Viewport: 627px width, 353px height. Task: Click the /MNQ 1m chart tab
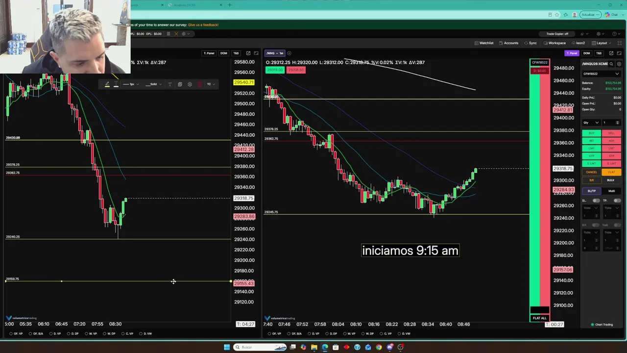tap(275, 53)
